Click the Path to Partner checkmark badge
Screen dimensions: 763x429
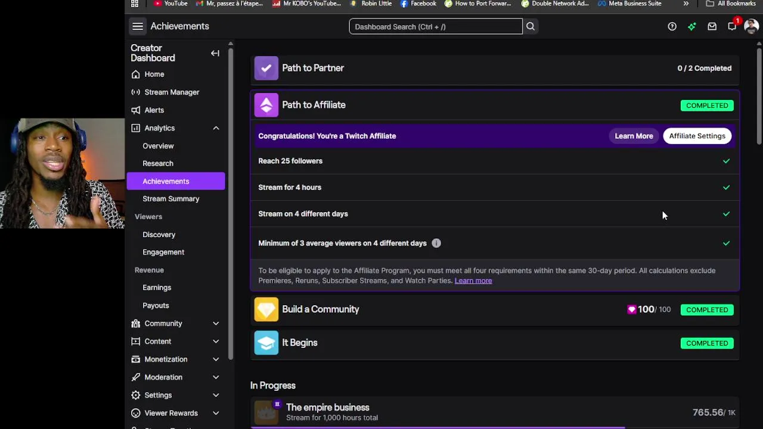point(266,68)
